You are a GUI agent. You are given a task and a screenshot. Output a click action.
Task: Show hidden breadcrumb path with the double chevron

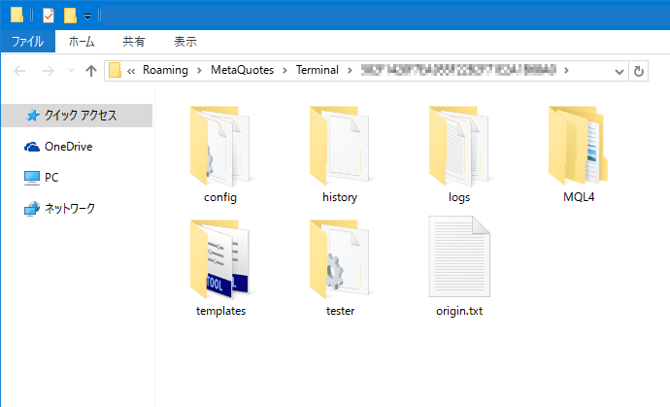[131, 71]
